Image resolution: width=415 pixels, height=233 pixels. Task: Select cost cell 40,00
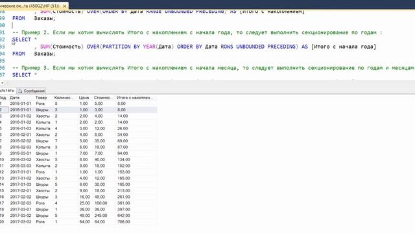(100, 160)
